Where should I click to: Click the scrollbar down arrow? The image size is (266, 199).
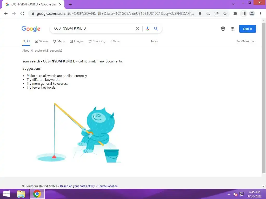[264, 186]
